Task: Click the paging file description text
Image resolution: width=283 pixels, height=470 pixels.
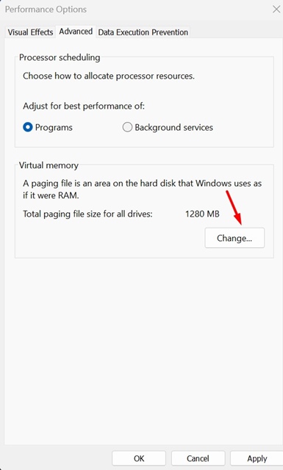Action: [x=143, y=189]
